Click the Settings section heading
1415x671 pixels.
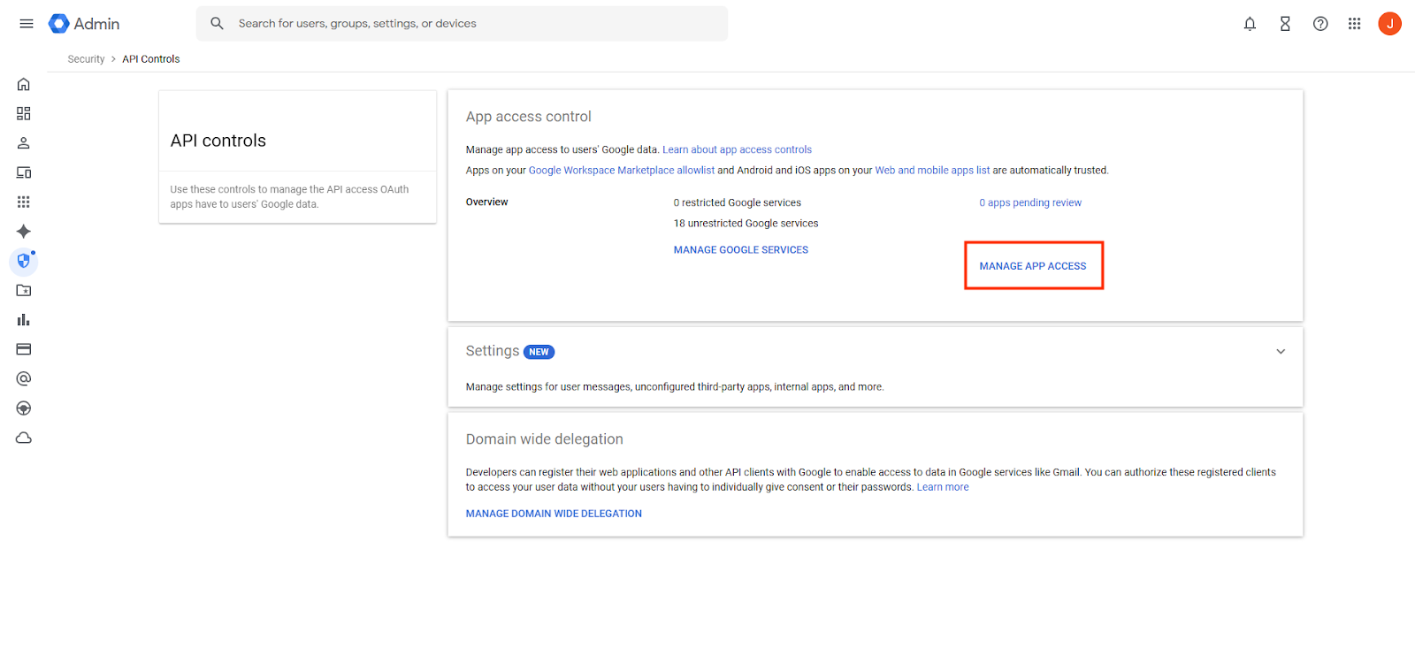click(493, 351)
